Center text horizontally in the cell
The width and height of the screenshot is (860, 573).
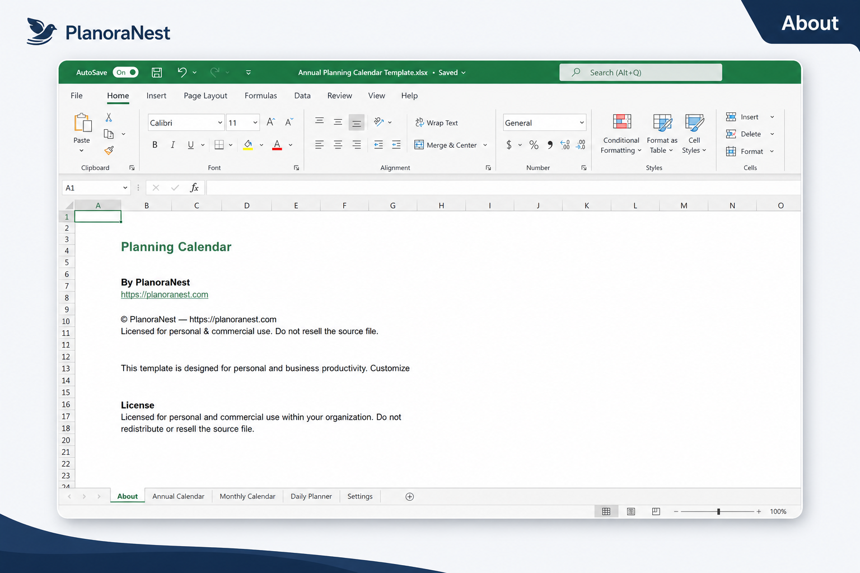[338, 145]
